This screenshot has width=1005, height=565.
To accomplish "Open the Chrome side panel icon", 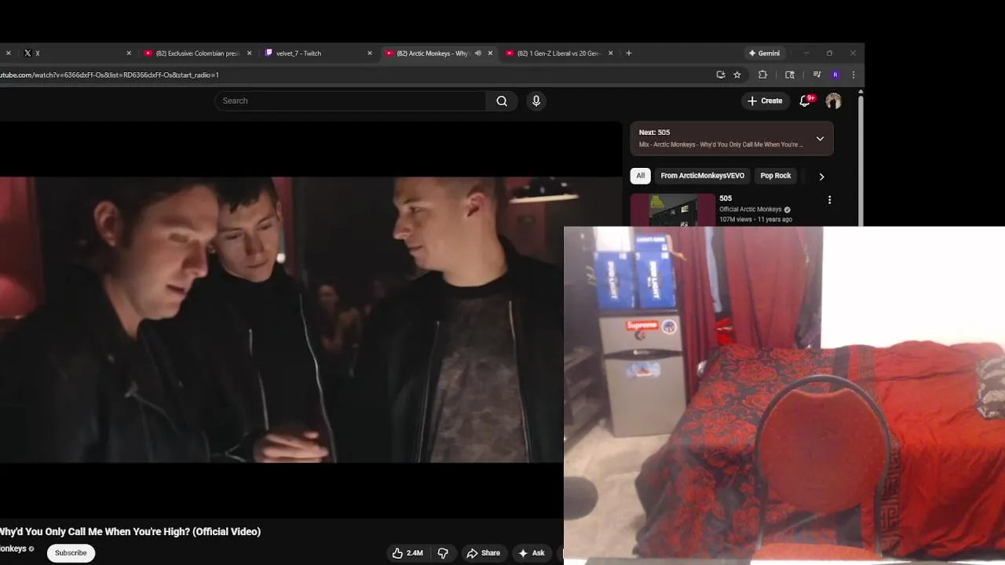I will point(790,75).
